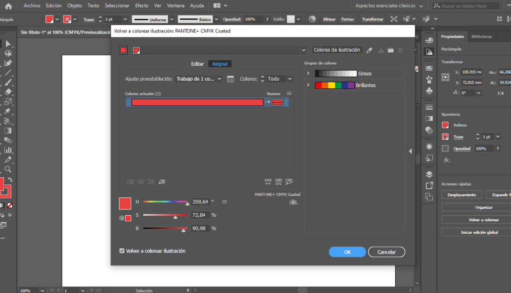Select the Gradient tool in toolbox
The image size is (511, 293).
pyautogui.click(x=8, y=131)
